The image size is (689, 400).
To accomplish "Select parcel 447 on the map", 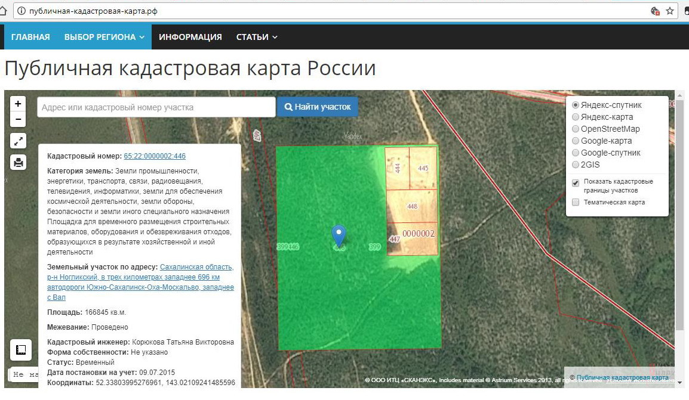I will click(412, 238).
